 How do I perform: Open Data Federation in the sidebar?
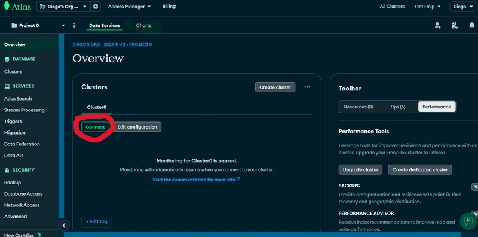[22, 144]
